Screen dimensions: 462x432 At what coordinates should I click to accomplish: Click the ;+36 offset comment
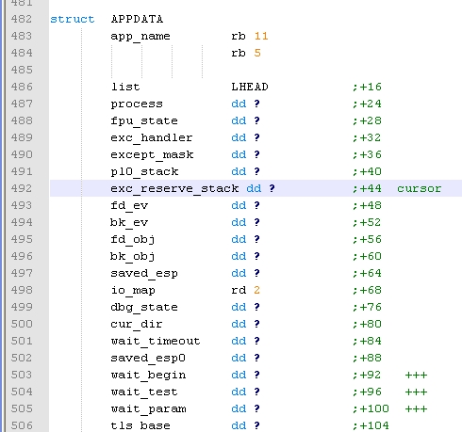pos(367,154)
